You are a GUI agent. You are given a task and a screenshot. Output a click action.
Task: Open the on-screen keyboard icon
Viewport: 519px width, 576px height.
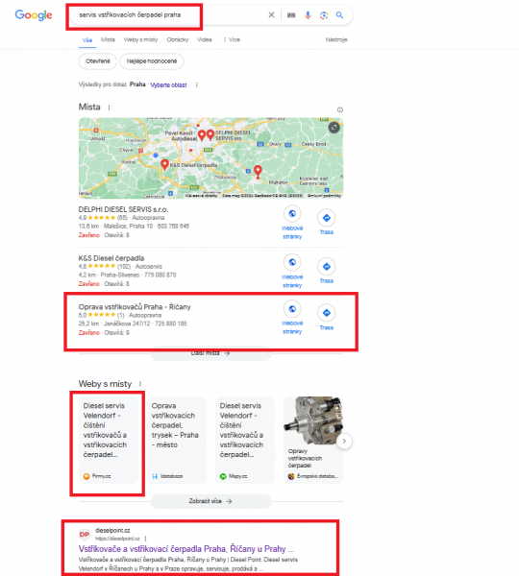291,15
